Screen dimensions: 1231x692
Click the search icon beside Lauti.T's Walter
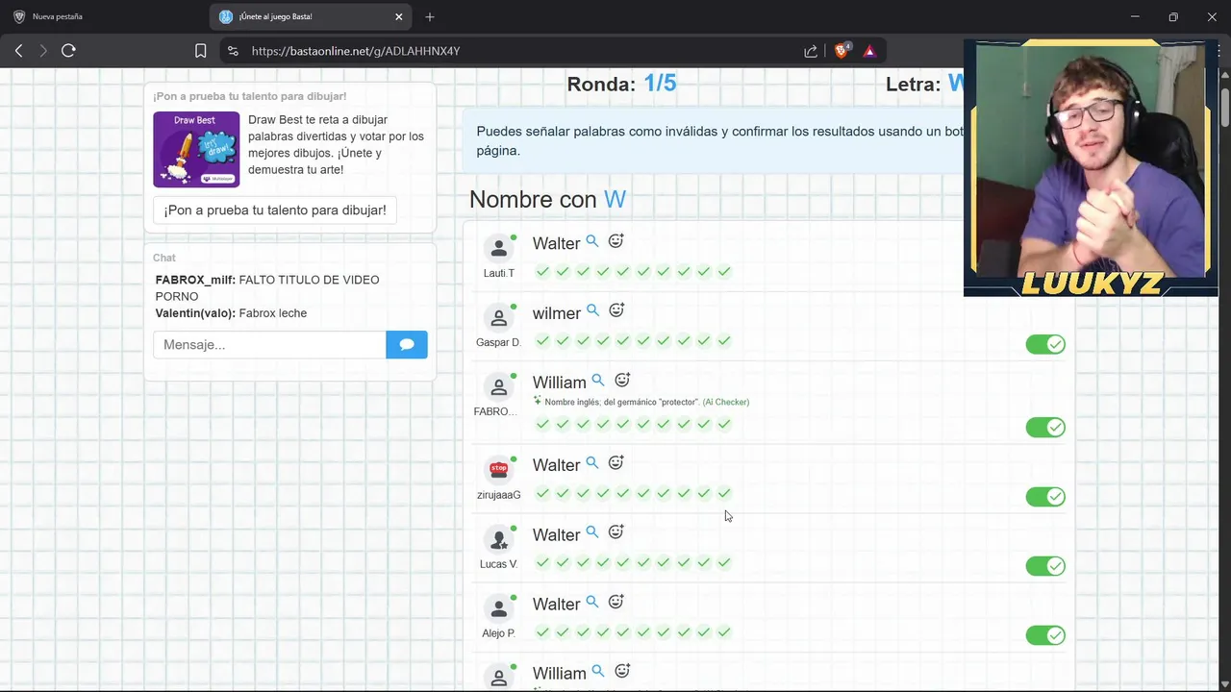(x=592, y=241)
